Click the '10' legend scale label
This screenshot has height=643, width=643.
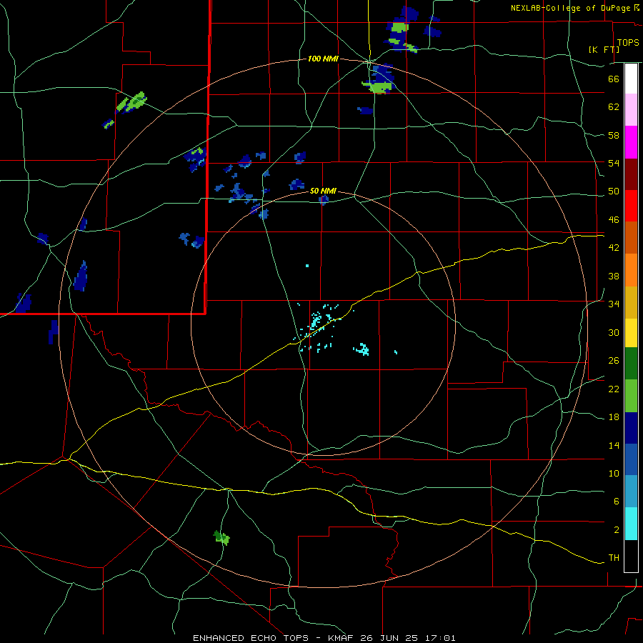pos(614,473)
